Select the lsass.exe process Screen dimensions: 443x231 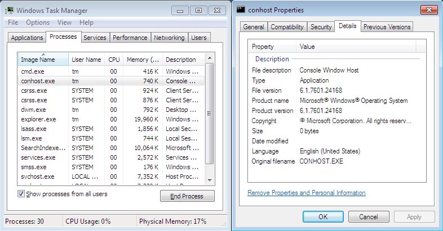click(x=111, y=129)
